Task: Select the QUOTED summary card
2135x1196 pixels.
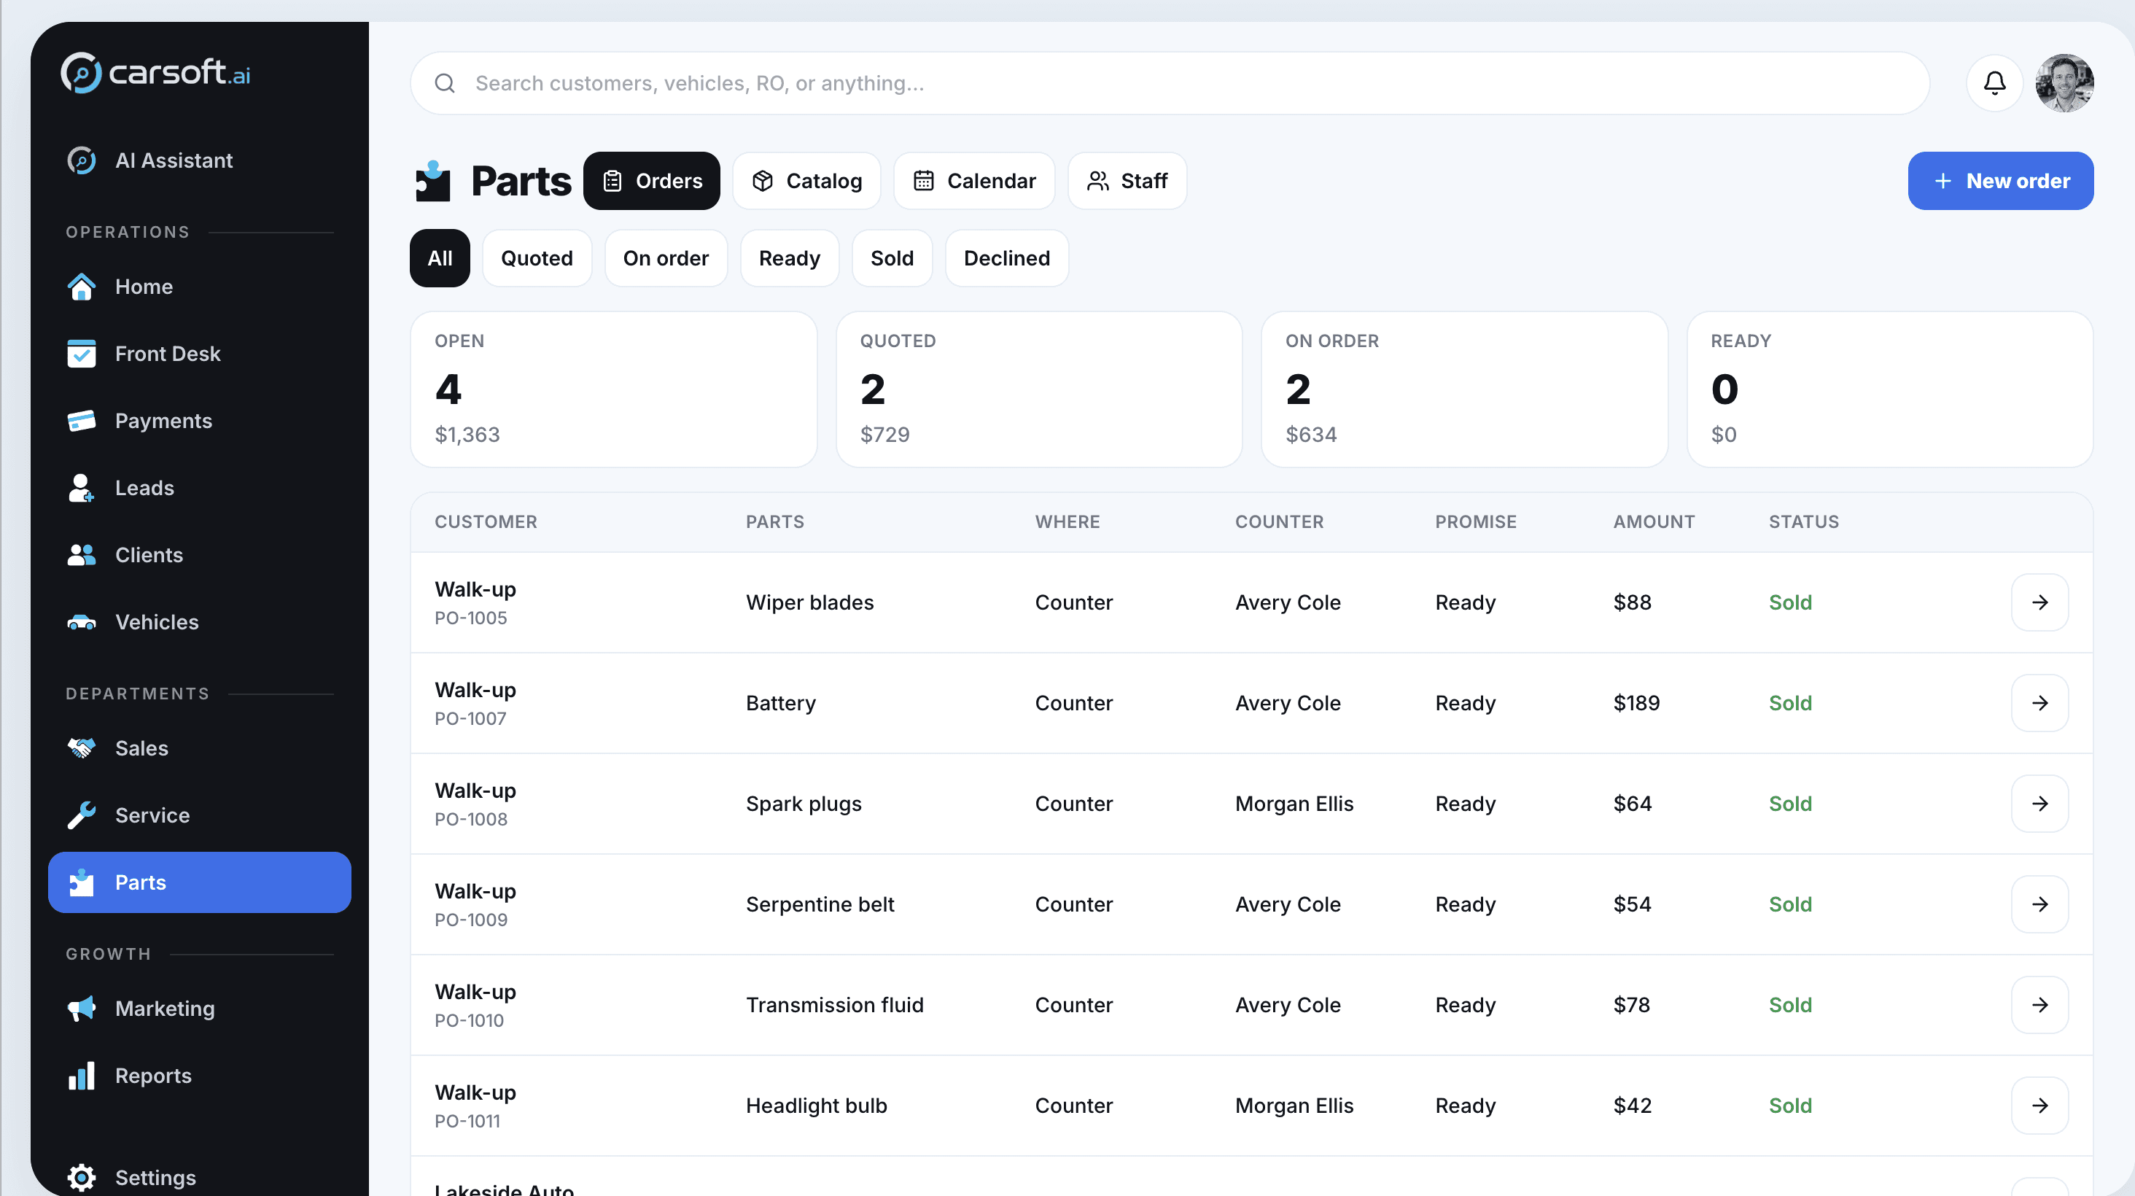Action: tap(1038, 389)
